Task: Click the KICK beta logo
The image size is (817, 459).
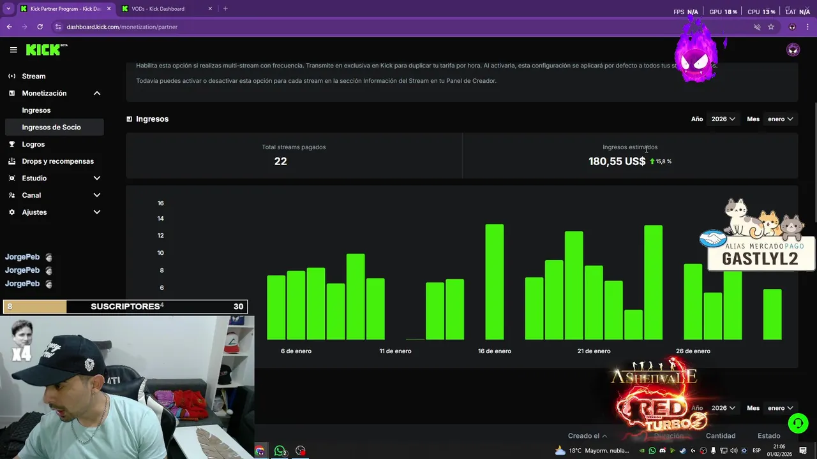Action: (47, 50)
